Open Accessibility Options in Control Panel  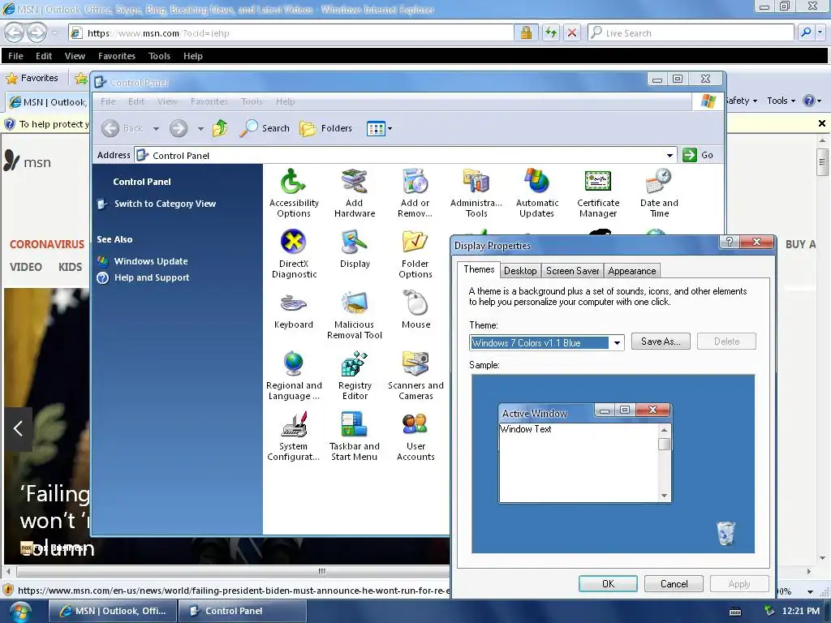pos(294,193)
